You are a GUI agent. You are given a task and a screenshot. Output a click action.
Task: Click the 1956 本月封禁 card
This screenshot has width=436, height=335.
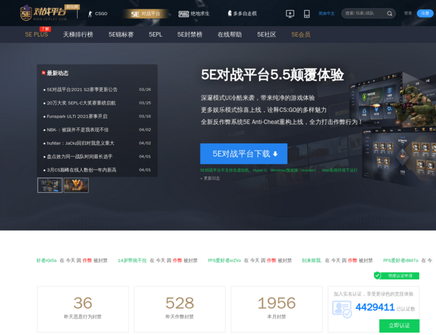point(276,309)
